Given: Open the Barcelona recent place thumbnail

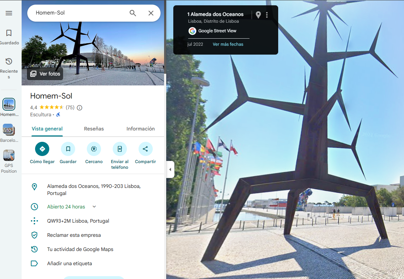Looking at the screenshot, I should click(9, 133).
